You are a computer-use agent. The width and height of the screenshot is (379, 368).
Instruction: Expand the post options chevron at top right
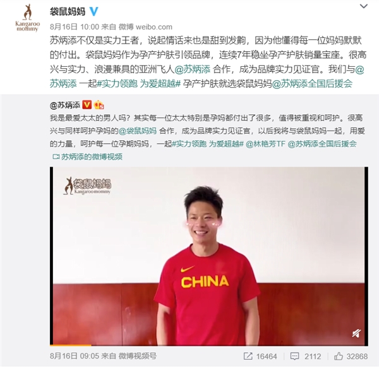[x=364, y=6]
